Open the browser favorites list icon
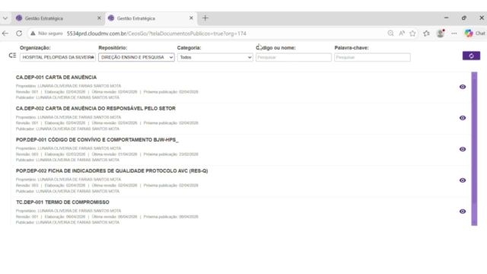This screenshot has width=487, height=274. tap(426, 33)
